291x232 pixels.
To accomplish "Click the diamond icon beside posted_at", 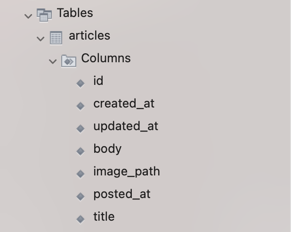I will pos(81,196).
